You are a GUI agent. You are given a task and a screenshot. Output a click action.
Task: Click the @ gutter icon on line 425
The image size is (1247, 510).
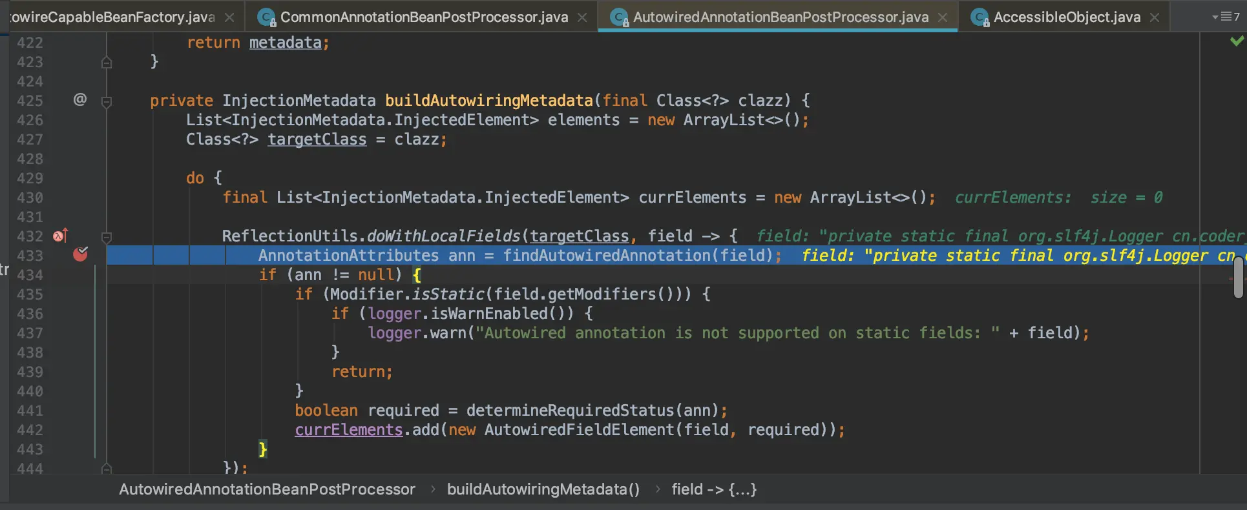click(80, 99)
